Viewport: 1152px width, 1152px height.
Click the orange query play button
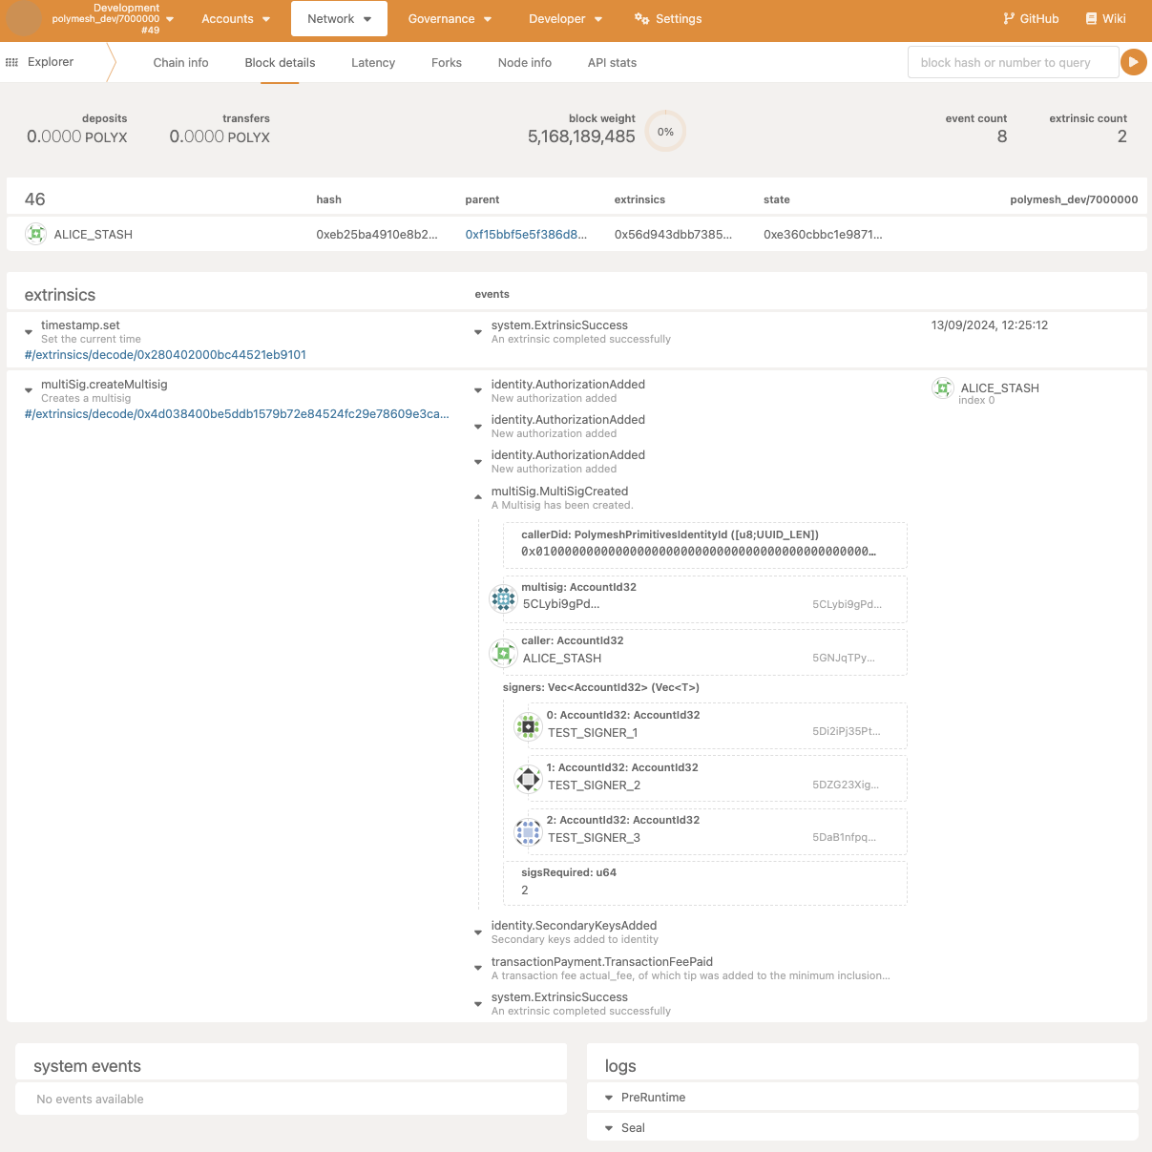click(x=1133, y=62)
